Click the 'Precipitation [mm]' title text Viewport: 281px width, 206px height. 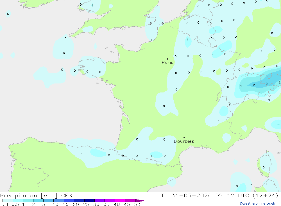(x=29, y=196)
